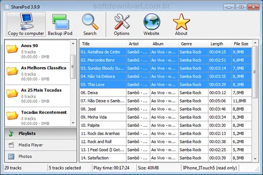The image size is (263, 175).
Task: Open the About star icon
Action: tap(181, 22)
